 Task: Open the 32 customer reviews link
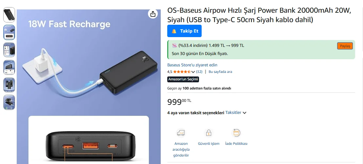click(199, 72)
